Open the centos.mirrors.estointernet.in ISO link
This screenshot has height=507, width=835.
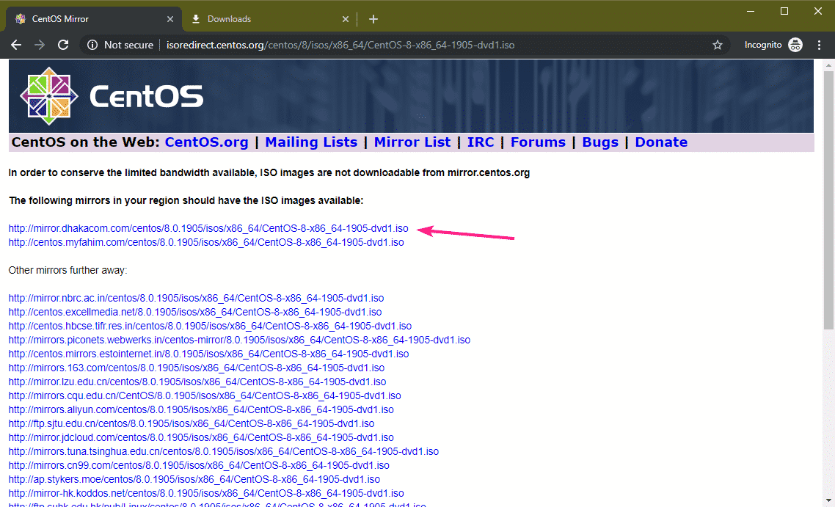pyautogui.click(x=208, y=354)
